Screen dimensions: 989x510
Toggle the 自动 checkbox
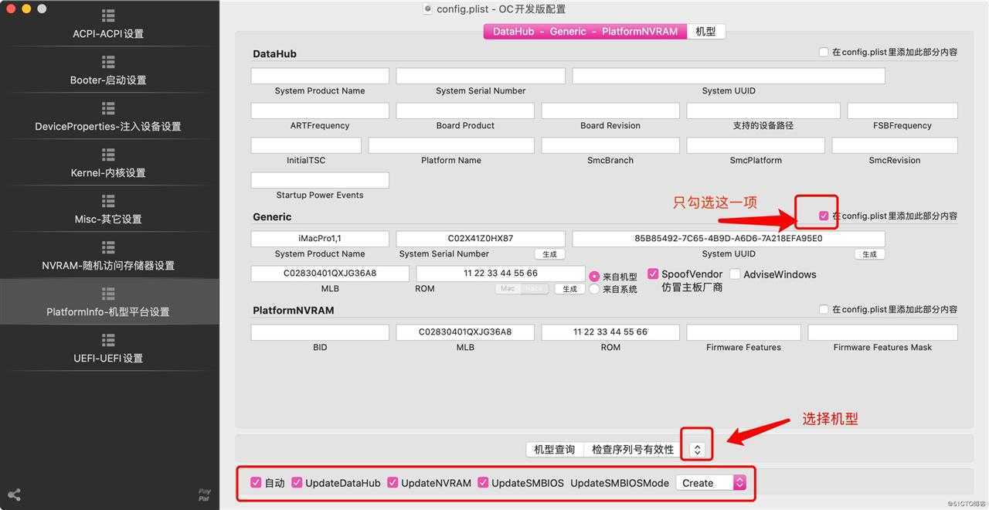tap(256, 482)
